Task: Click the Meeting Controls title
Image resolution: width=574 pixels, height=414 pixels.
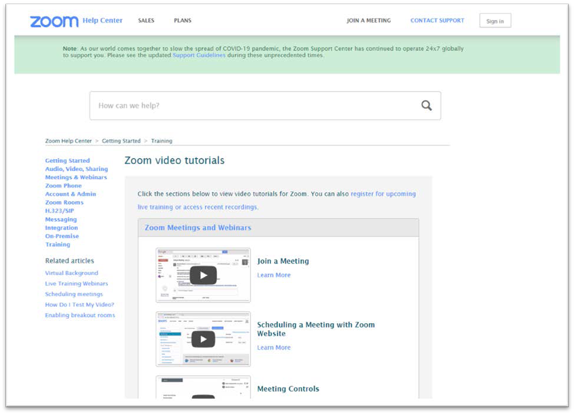Action: (288, 389)
